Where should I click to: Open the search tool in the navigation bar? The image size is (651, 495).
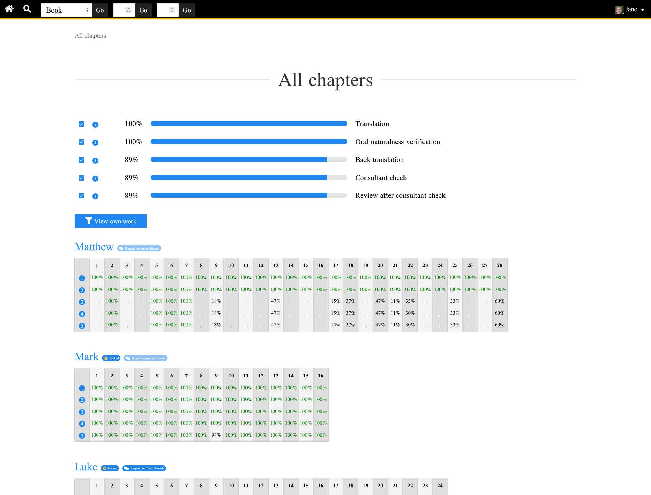(x=27, y=9)
